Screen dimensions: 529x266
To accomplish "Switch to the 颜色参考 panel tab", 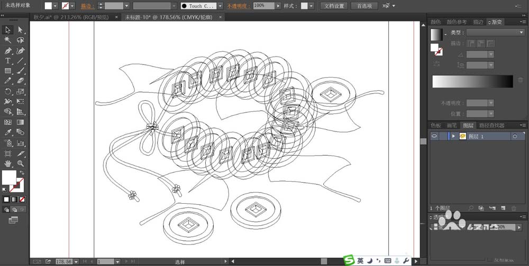I will click(x=457, y=22).
